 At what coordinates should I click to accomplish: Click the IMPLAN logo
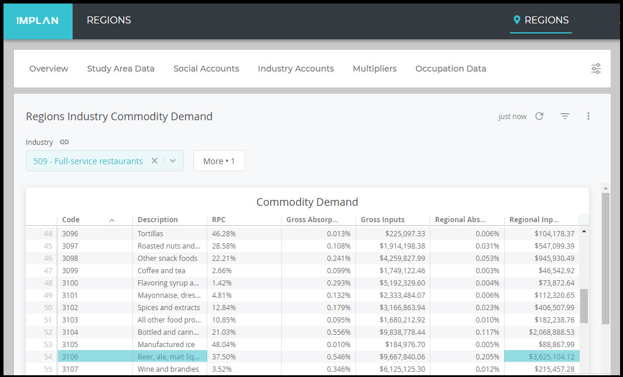coord(37,21)
